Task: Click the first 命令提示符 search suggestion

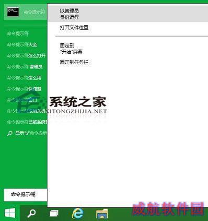Action: click(x=18, y=33)
